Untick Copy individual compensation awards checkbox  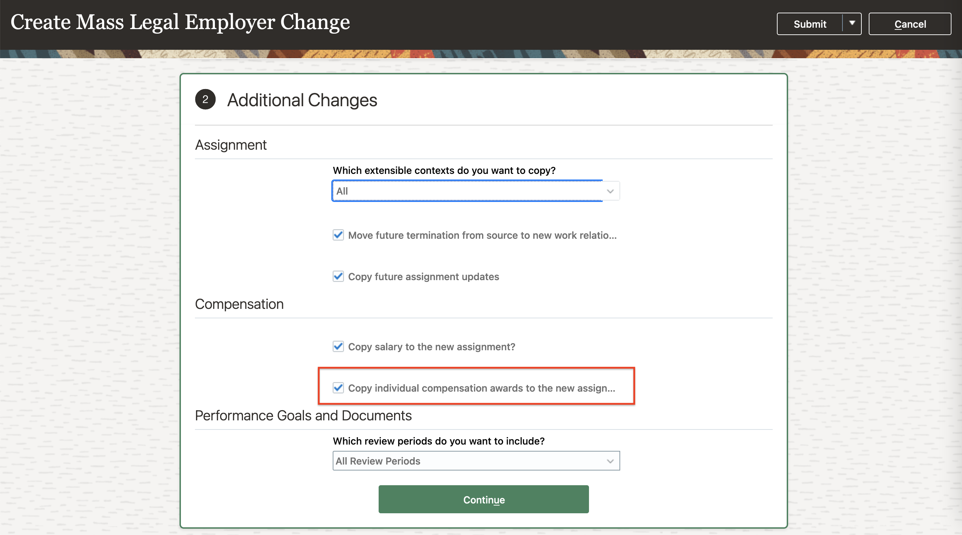point(338,388)
